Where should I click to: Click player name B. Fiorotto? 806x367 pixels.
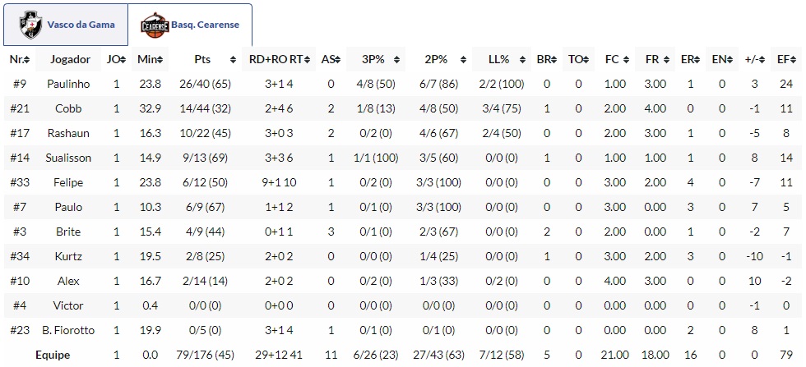[x=69, y=330]
